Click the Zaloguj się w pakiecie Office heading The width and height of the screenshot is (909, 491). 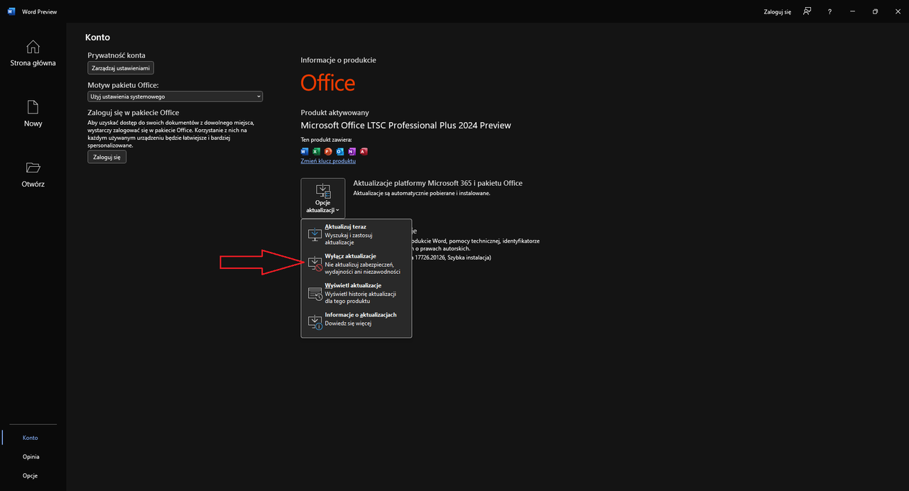coord(134,113)
